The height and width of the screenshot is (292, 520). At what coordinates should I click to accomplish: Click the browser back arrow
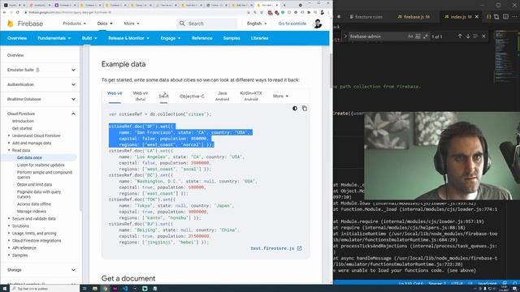(x=5, y=12)
